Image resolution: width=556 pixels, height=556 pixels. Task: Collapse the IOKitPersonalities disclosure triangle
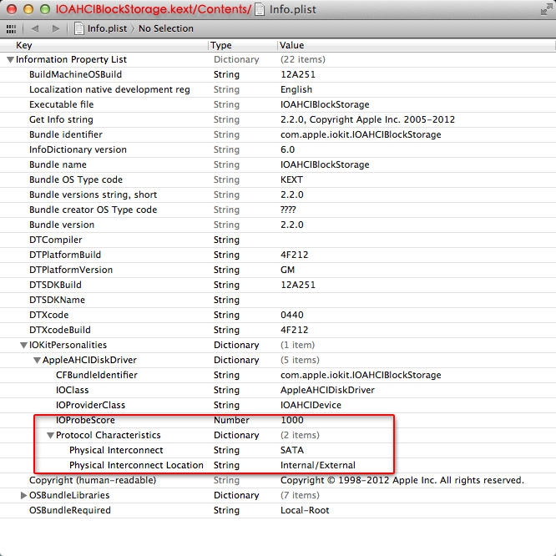23,345
